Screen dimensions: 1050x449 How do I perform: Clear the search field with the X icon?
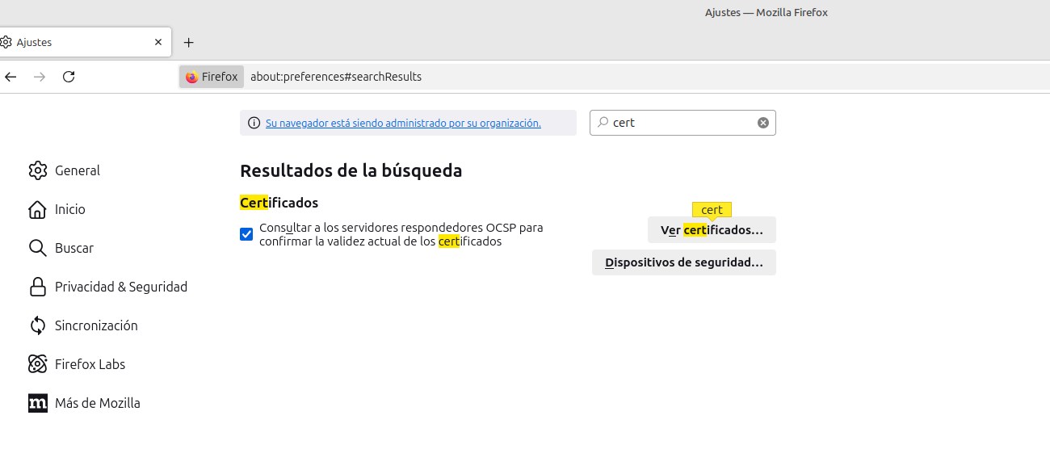[762, 123]
